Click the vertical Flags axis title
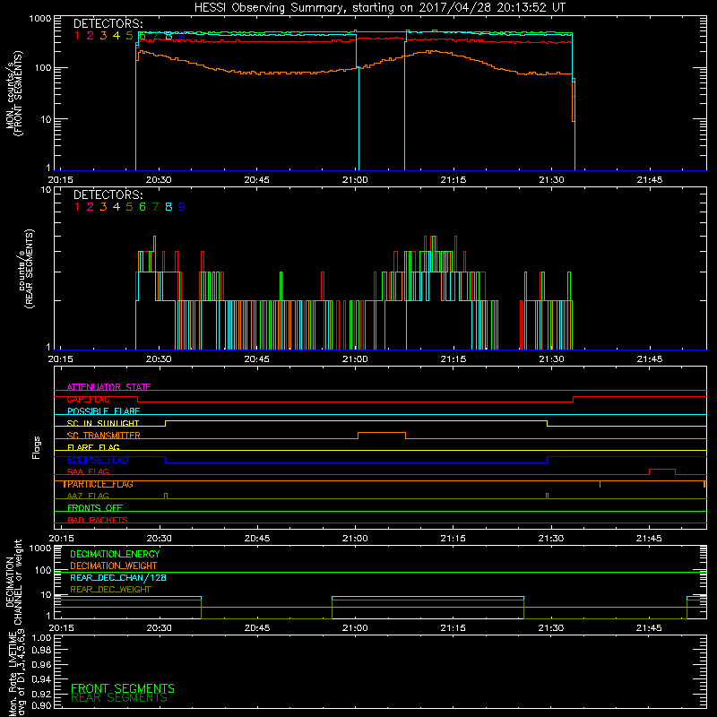 (36, 447)
